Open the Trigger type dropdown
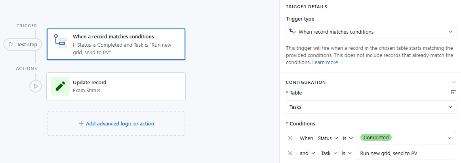The height and width of the screenshot is (163, 461). click(x=371, y=32)
